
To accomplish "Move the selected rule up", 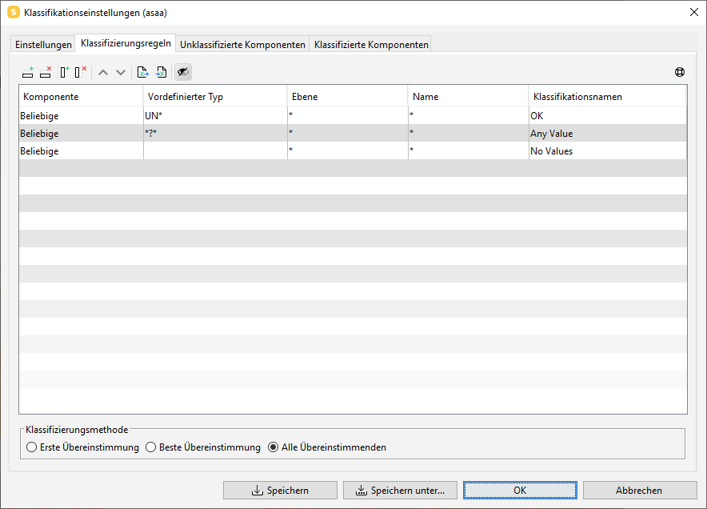I will point(103,72).
